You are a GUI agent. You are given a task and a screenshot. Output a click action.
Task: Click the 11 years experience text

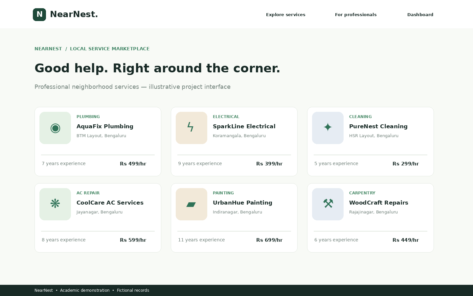[x=201, y=240]
